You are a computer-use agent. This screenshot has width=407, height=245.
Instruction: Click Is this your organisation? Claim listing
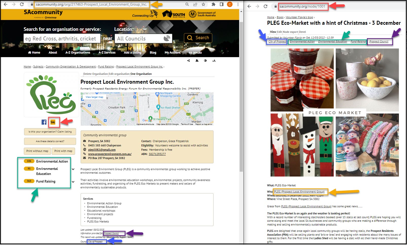50,132
